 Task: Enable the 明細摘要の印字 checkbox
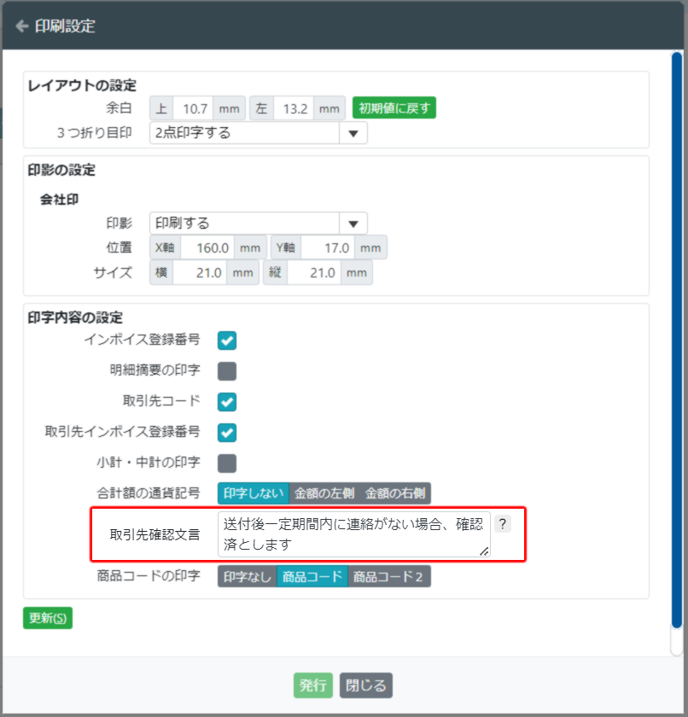[228, 370]
